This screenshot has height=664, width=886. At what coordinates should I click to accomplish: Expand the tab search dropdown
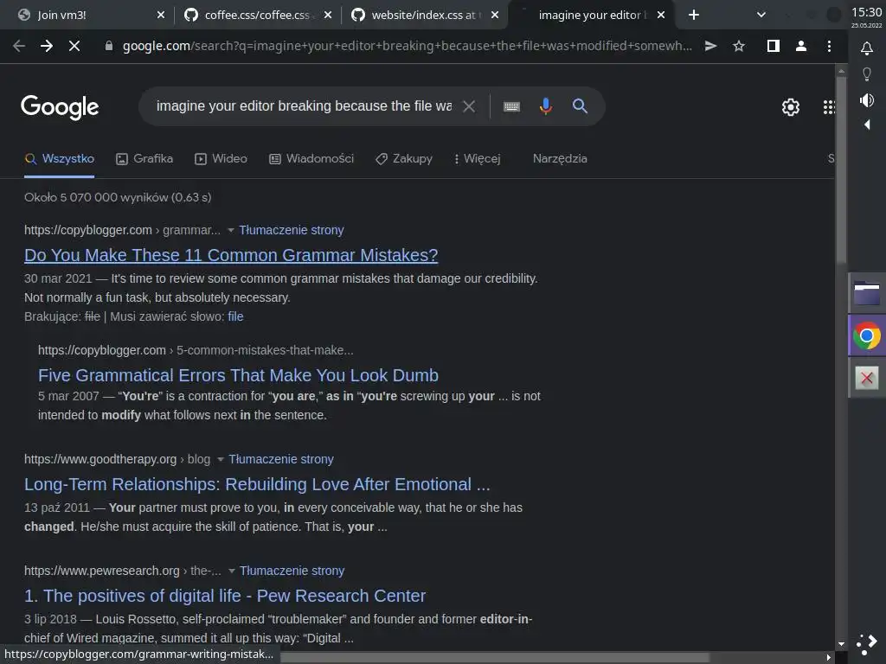pos(761,15)
